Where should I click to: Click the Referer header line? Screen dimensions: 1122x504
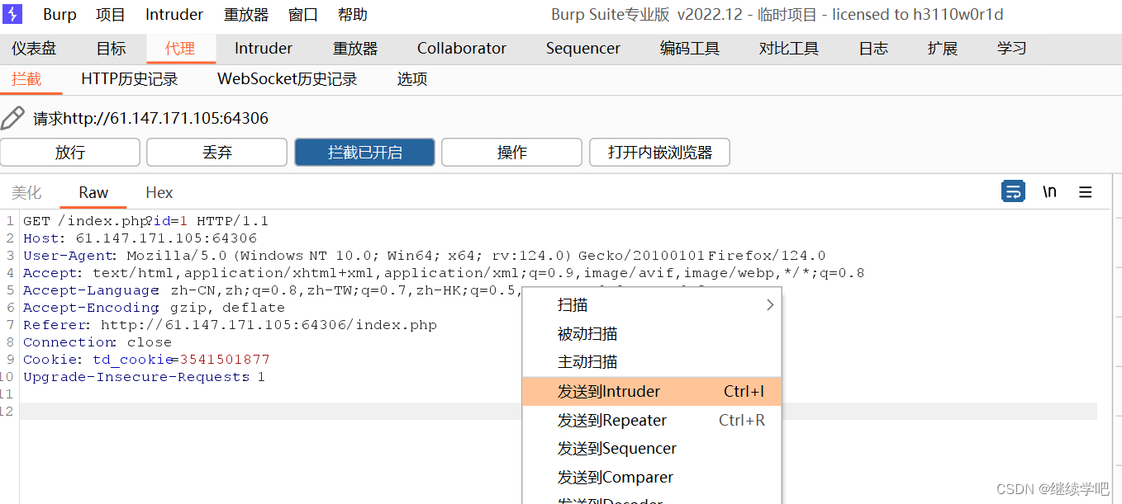230,325
